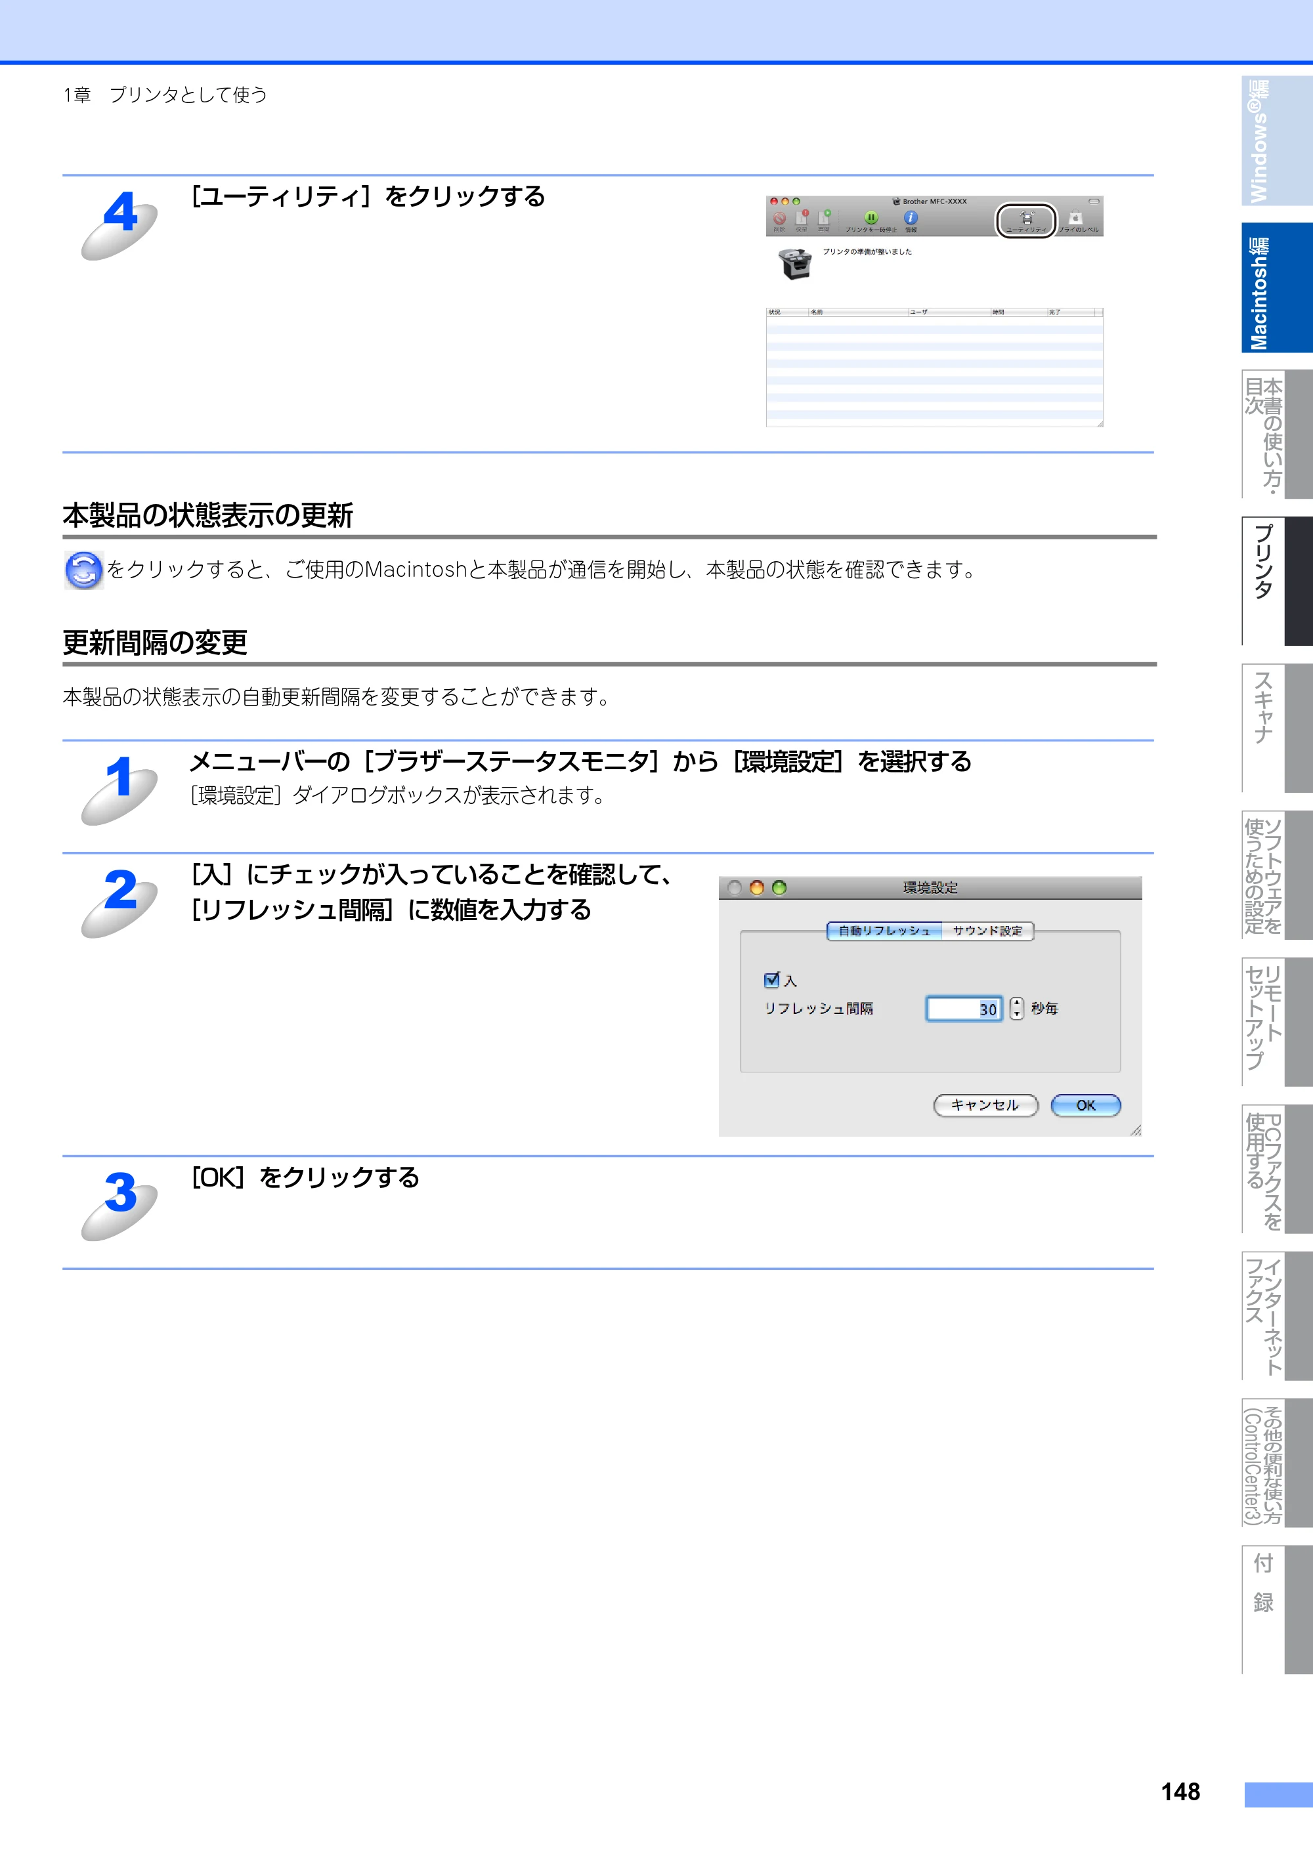
Task: Close the 環境設定 dialog window
Action: click(x=734, y=888)
